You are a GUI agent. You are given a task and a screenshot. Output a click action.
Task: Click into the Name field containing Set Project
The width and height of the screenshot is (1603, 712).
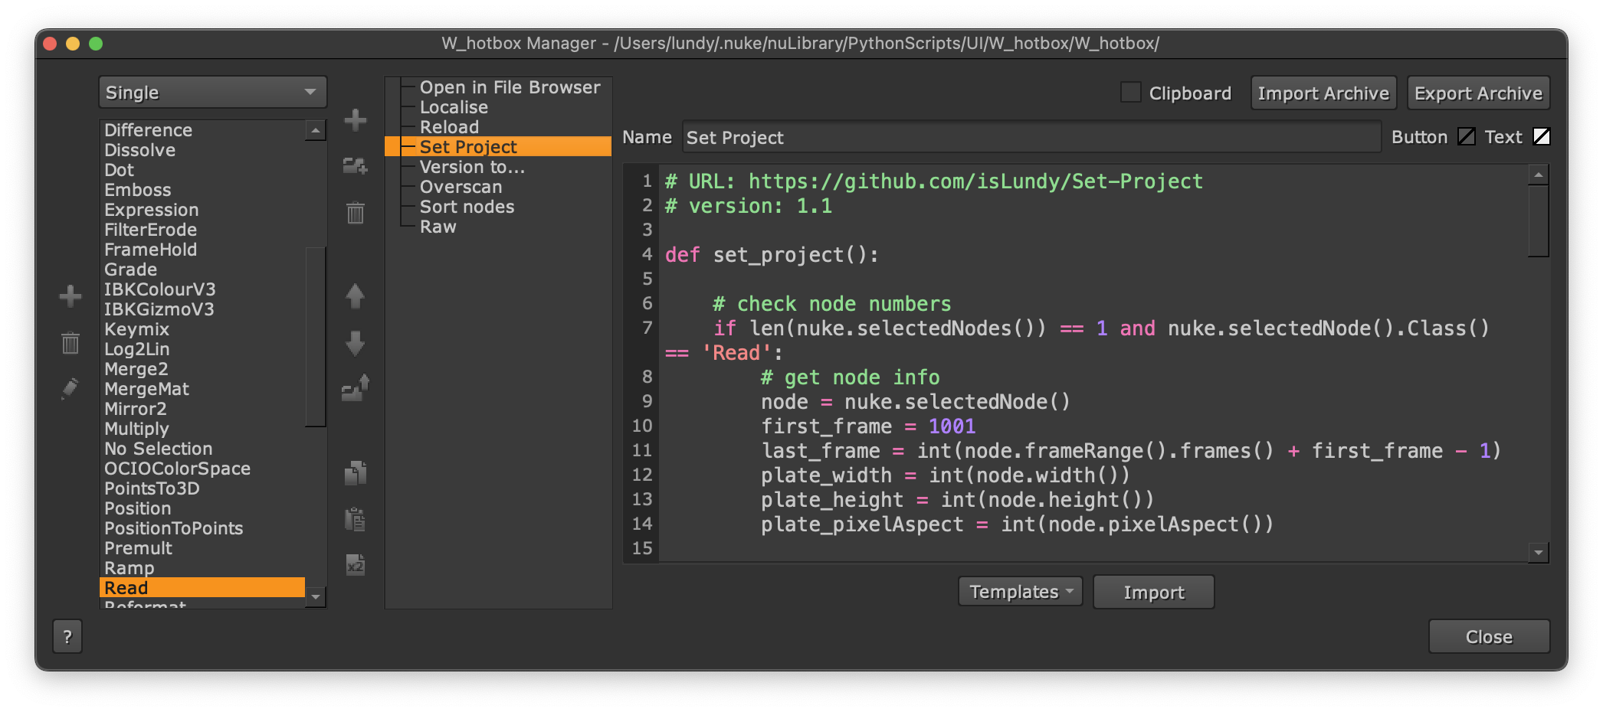pyautogui.click(x=1031, y=138)
